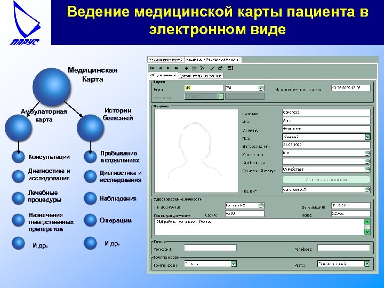Click the issuer text area scroll up arrow

click(367, 222)
